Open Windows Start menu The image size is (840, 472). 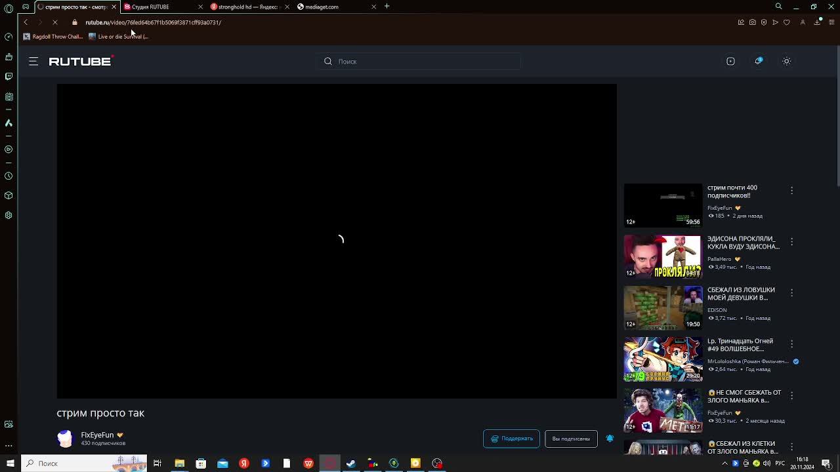(x=10, y=463)
